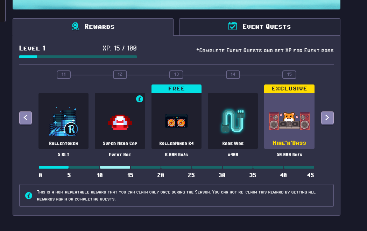Click the 'x400' Rare Wire quantity
367x231 pixels.
[x=233, y=155]
